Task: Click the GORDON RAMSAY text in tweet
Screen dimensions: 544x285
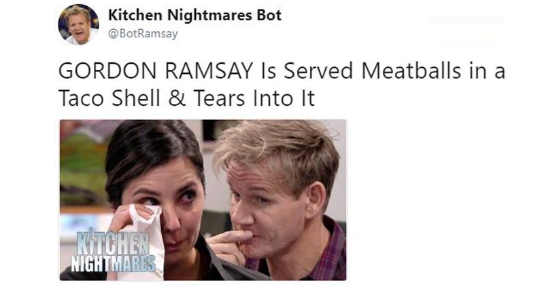Action: 156,71
